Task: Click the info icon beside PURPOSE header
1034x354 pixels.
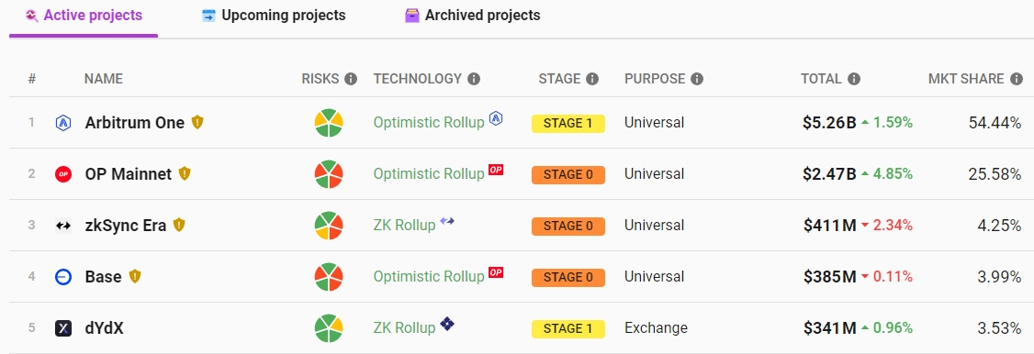Action: [x=697, y=79]
